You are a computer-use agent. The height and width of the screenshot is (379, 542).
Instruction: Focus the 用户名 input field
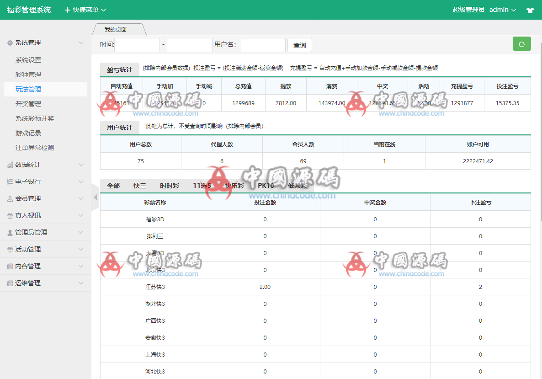(263, 45)
